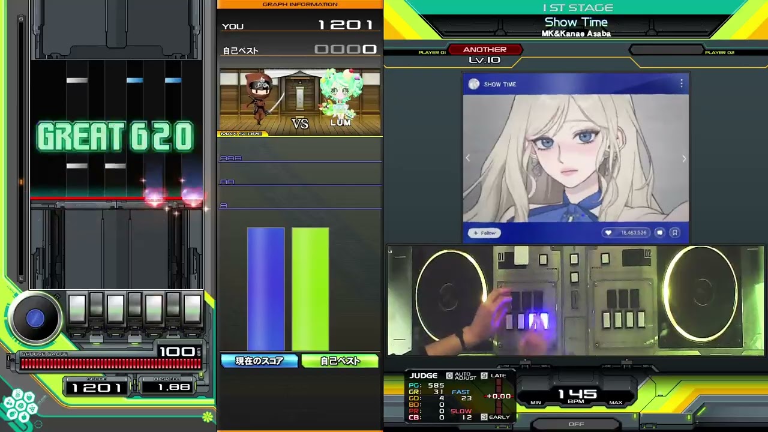Click the blue current score bar
Image resolution: width=768 pixels, height=432 pixels.
pyautogui.click(x=266, y=289)
